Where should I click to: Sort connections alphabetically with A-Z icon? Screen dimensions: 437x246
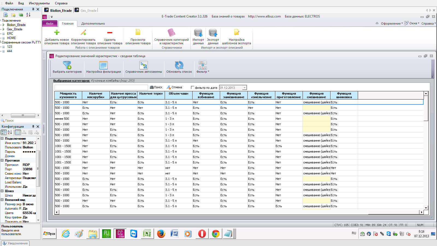pos(28,15)
